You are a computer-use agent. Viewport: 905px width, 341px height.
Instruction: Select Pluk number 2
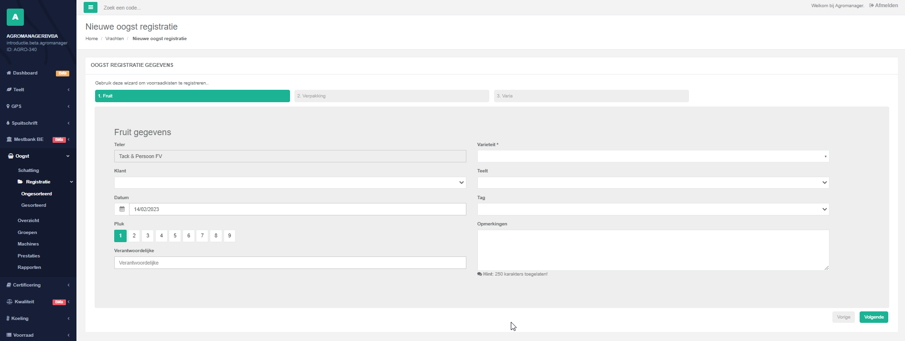[134, 236]
